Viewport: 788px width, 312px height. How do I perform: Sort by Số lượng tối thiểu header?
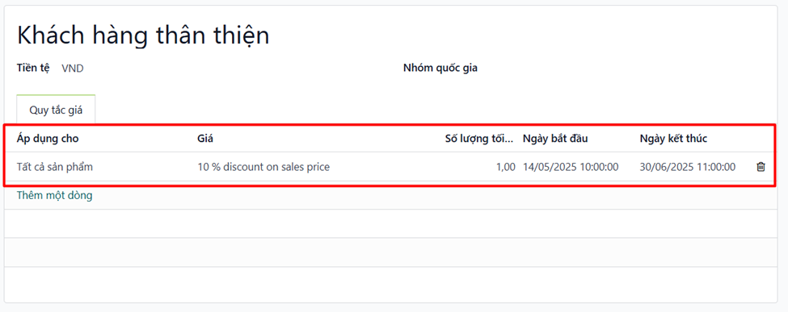479,139
